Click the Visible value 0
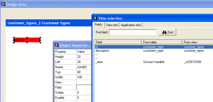Viewport: 213px width, 102px height. coord(84,93)
